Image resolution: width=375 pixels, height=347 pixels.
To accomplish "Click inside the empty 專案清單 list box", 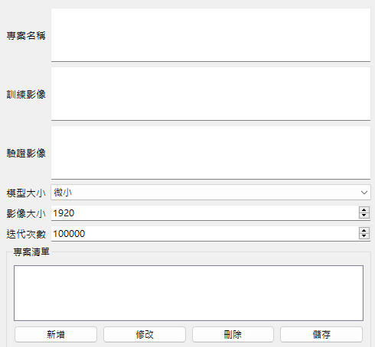I will [x=188, y=293].
